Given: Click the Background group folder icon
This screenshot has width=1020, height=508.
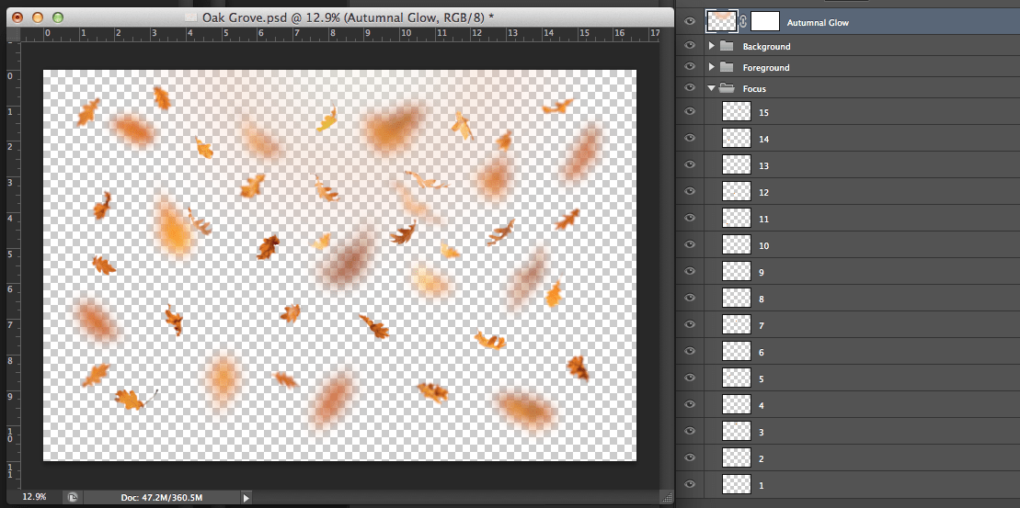Looking at the screenshot, I should (727, 46).
